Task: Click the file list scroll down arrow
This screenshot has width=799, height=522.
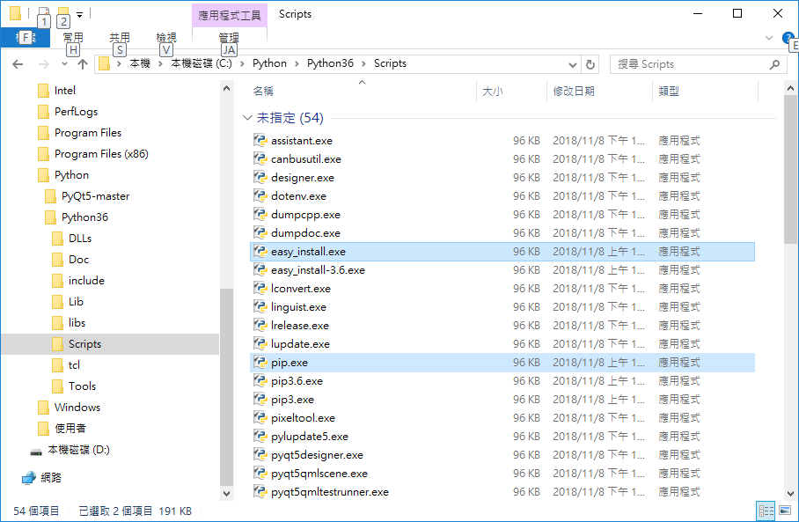Action: tap(790, 493)
